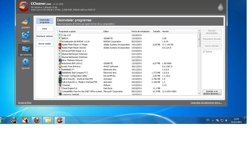Image resolution: width=252 pixels, height=141 pixels.
Task: Select the Browser Configuration Utility row
Action: pos(128,76)
